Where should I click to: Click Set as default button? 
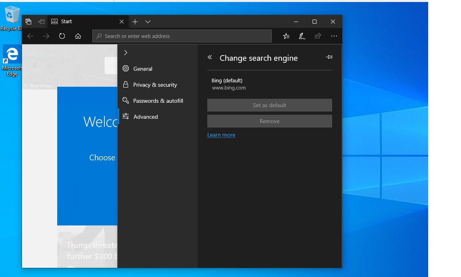click(270, 105)
